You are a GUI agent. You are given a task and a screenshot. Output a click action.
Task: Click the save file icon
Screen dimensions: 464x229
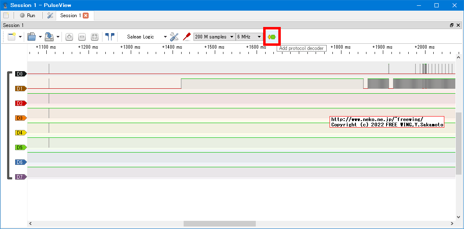[49, 37]
